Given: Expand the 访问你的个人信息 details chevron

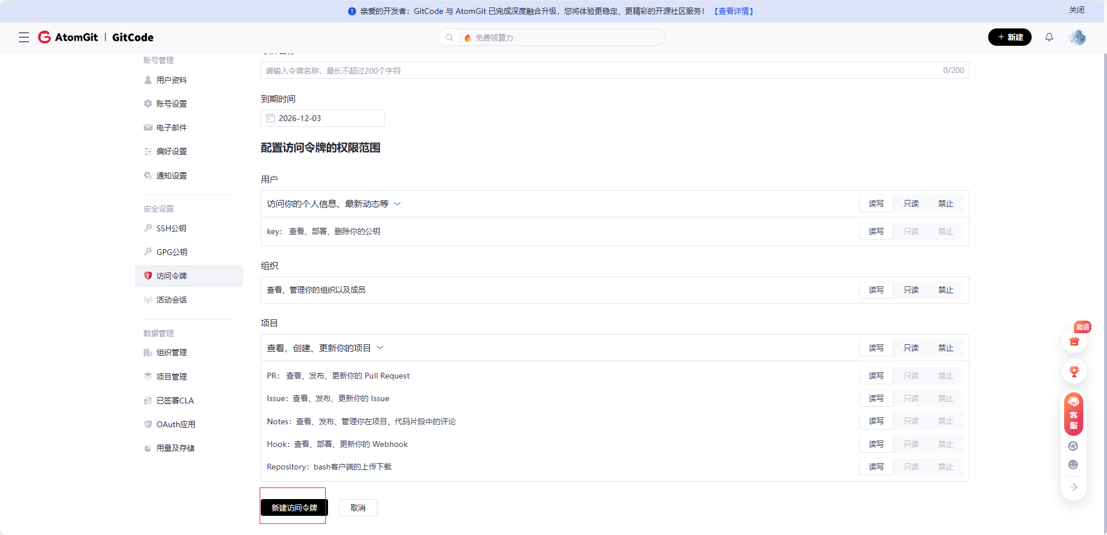Looking at the screenshot, I should click(398, 203).
